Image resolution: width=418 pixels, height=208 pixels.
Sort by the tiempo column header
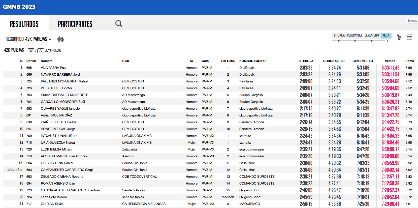(390, 61)
